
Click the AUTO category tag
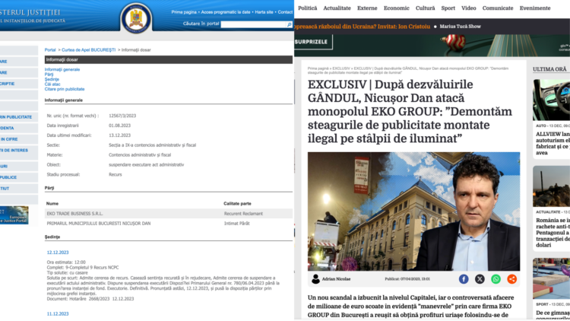[541, 126]
